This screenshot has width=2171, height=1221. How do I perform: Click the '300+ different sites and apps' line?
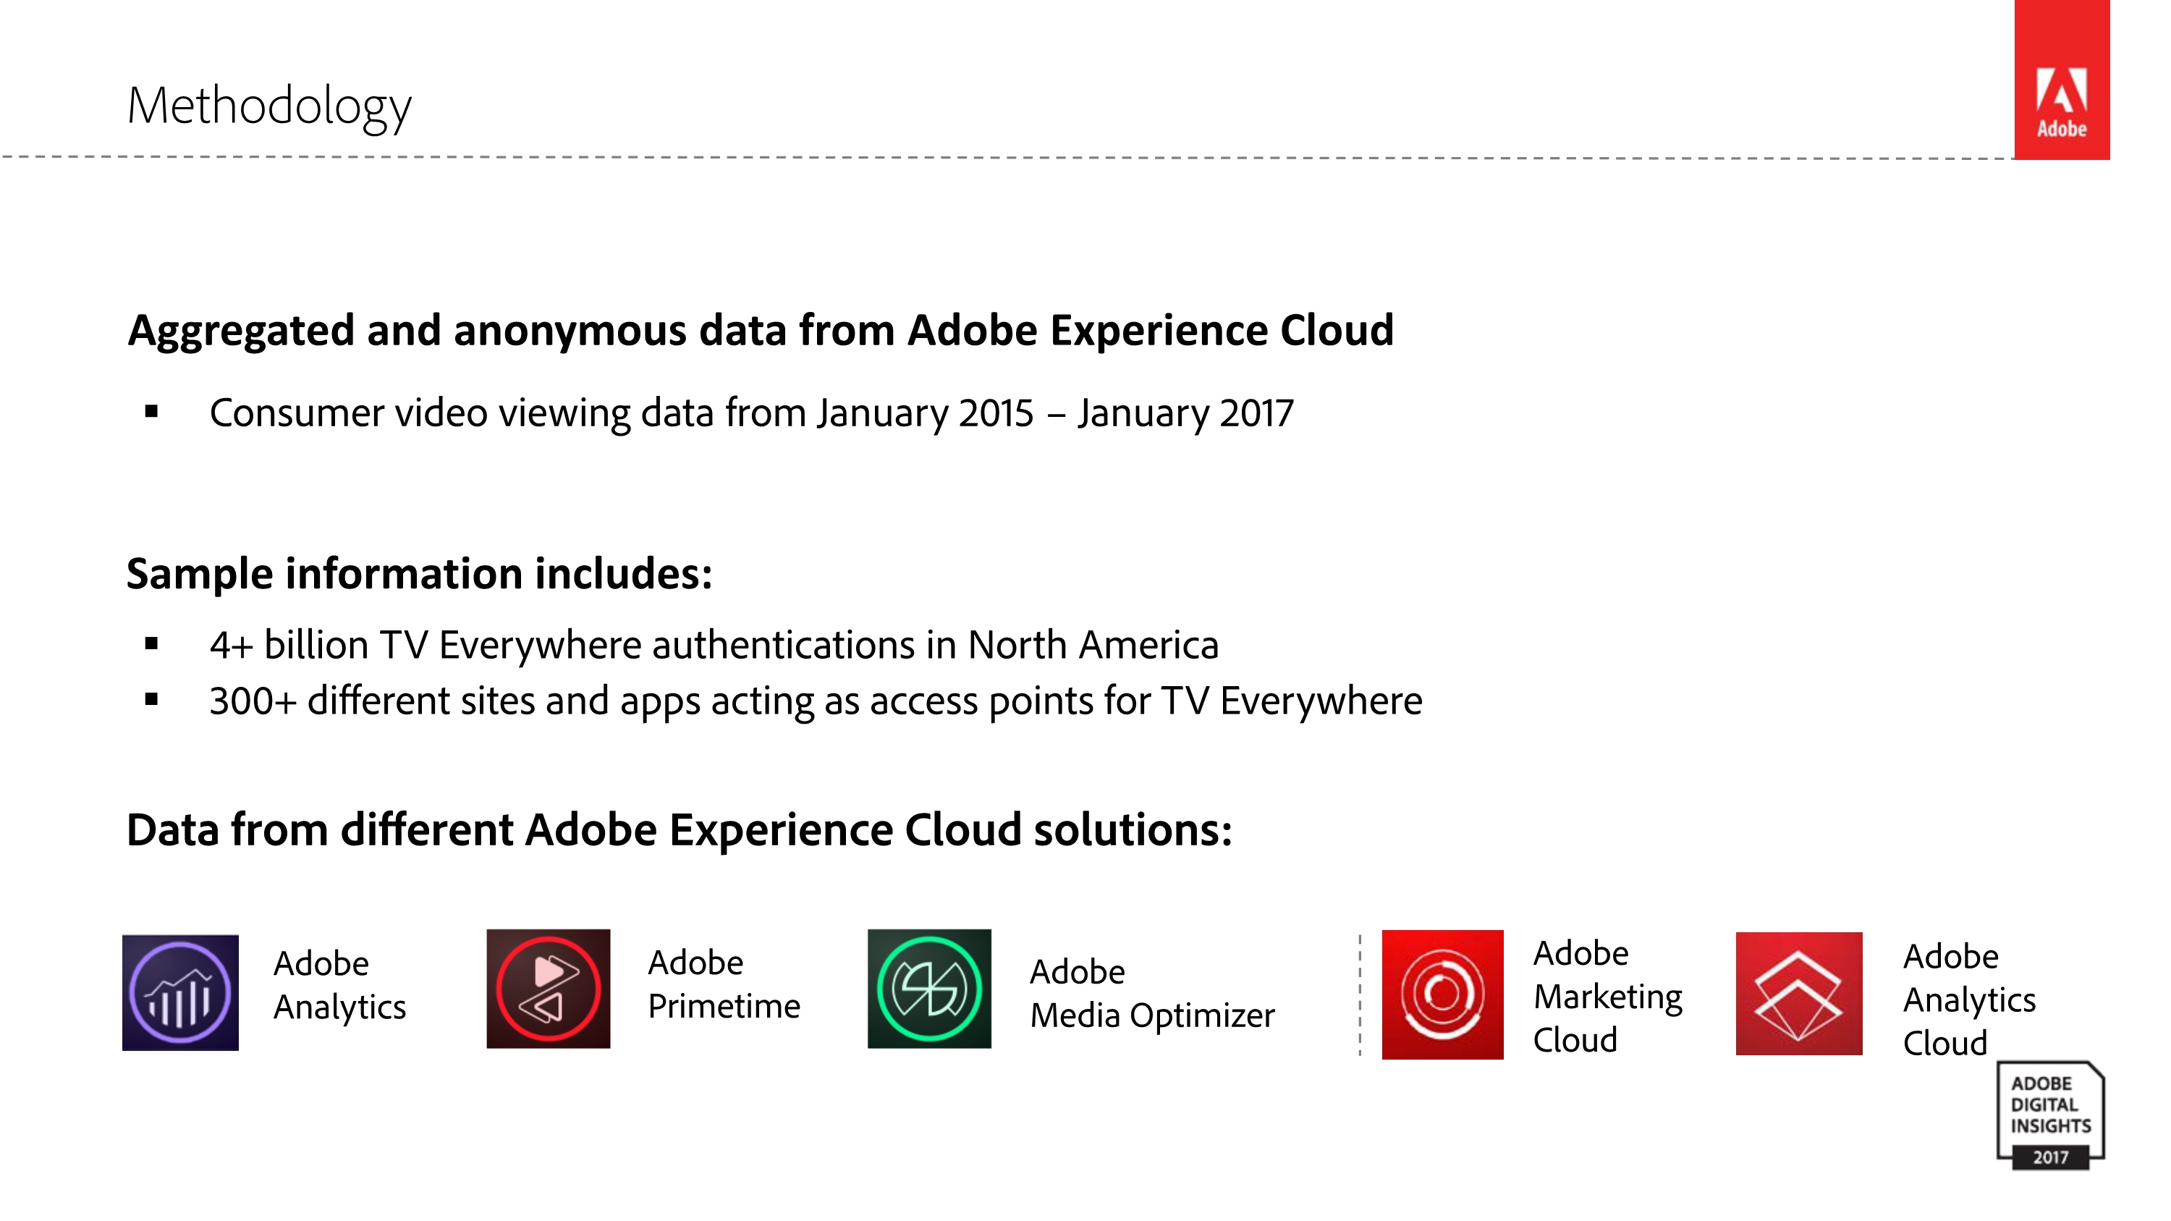click(815, 701)
